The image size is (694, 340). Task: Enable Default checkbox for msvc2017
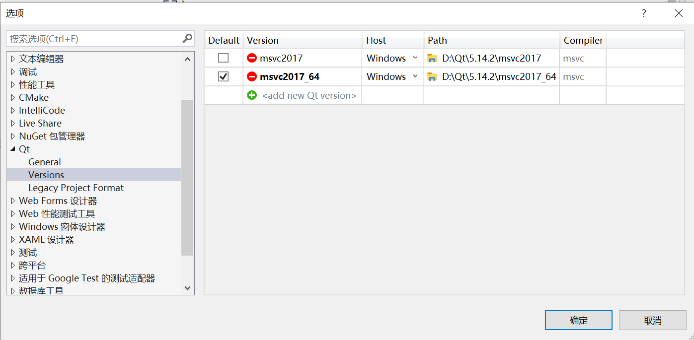[x=223, y=58]
